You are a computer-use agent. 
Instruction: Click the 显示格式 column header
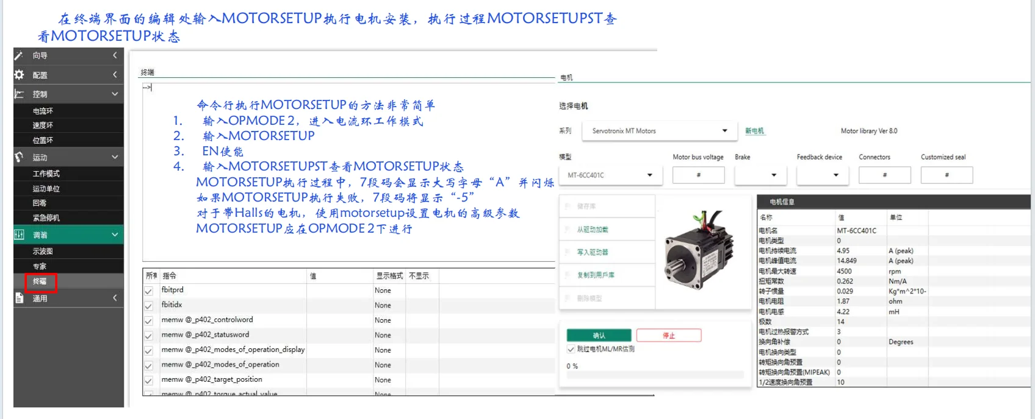389,276
